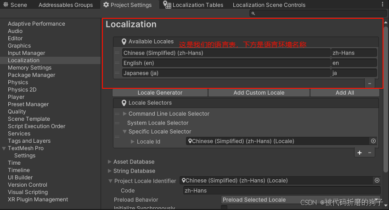Open the Localization Scene Controls tab
The height and width of the screenshot is (210, 389).
point(269,5)
